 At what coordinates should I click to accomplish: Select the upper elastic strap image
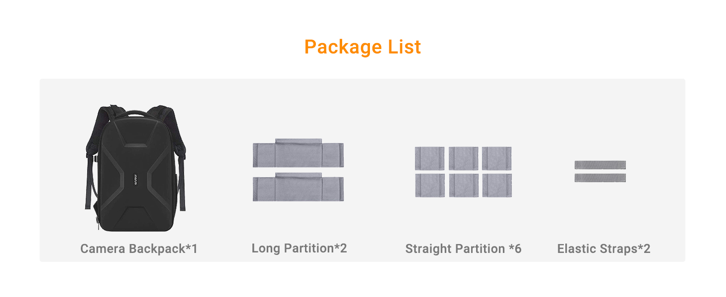coord(600,165)
